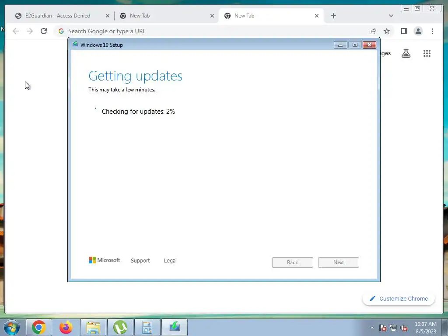Open Firefox from the taskbar
This screenshot has width=448, height=336.
pos(66,327)
